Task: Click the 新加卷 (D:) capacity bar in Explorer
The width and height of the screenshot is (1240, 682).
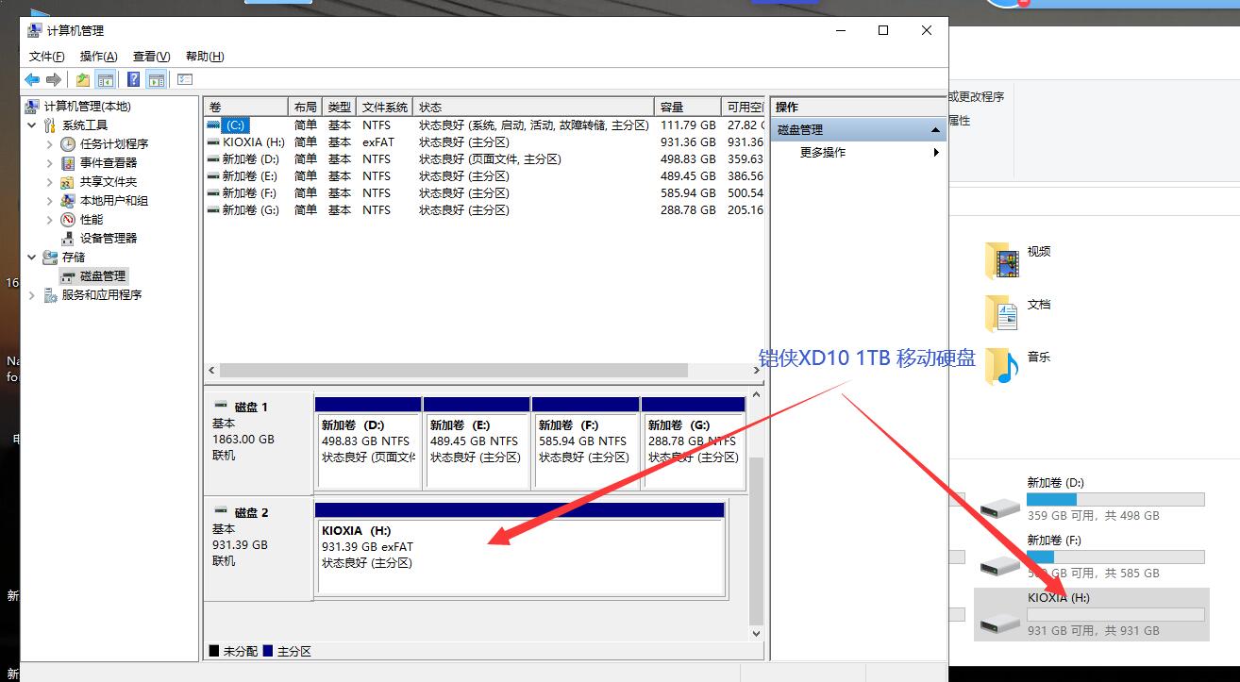Action: coord(1115,499)
